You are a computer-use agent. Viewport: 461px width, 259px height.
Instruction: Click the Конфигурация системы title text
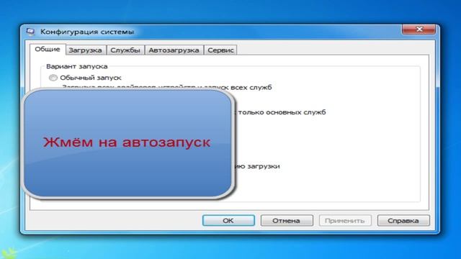pos(87,32)
